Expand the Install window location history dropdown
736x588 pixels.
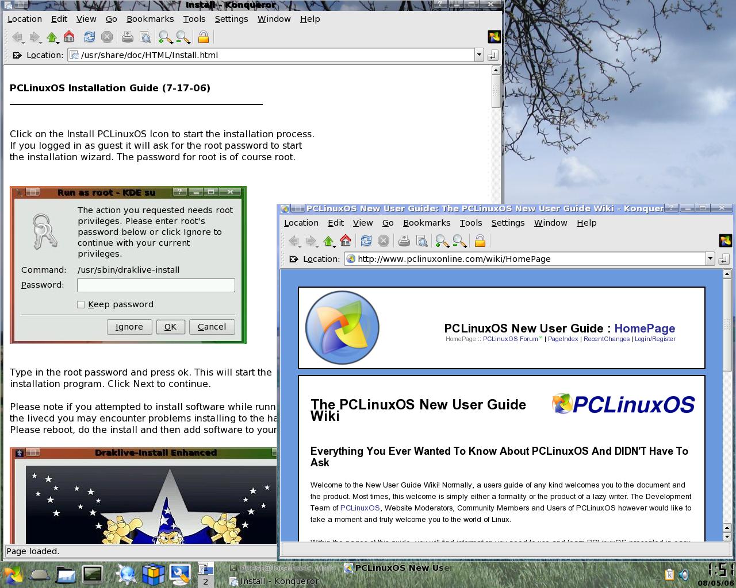479,55
